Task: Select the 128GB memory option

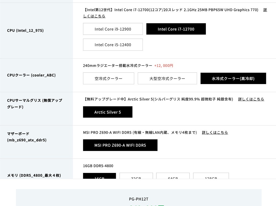Action: coord(211,176)
